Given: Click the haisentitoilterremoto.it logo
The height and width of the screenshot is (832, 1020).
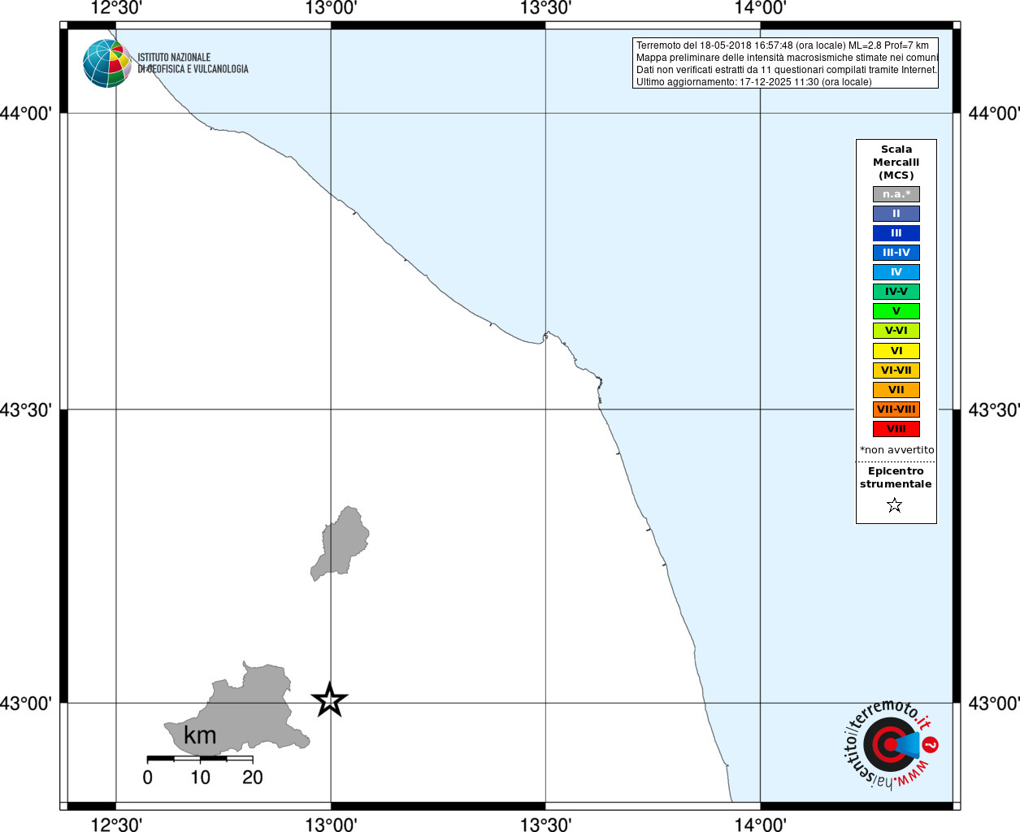Looking at the screenshot, I should pos(890,744).
